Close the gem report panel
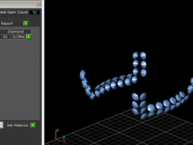This screenshot has width=193, height=145. click(x=38, y=4)
